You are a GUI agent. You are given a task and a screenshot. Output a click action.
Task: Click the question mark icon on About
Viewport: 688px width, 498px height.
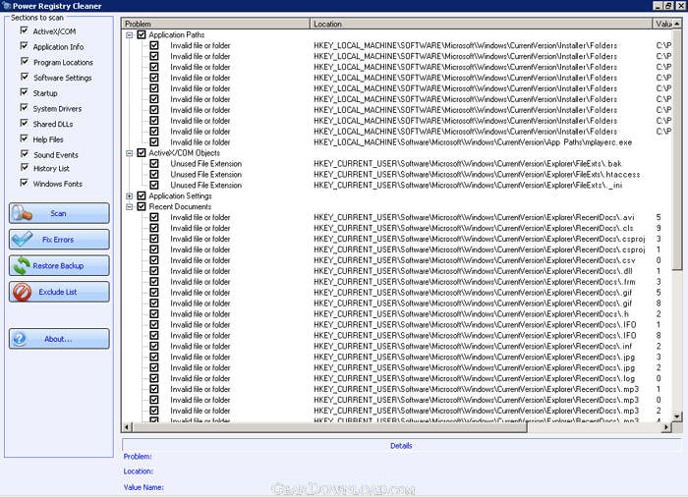pos(20,339)
